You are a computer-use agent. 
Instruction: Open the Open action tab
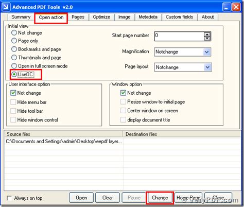(x=51, y=18)
